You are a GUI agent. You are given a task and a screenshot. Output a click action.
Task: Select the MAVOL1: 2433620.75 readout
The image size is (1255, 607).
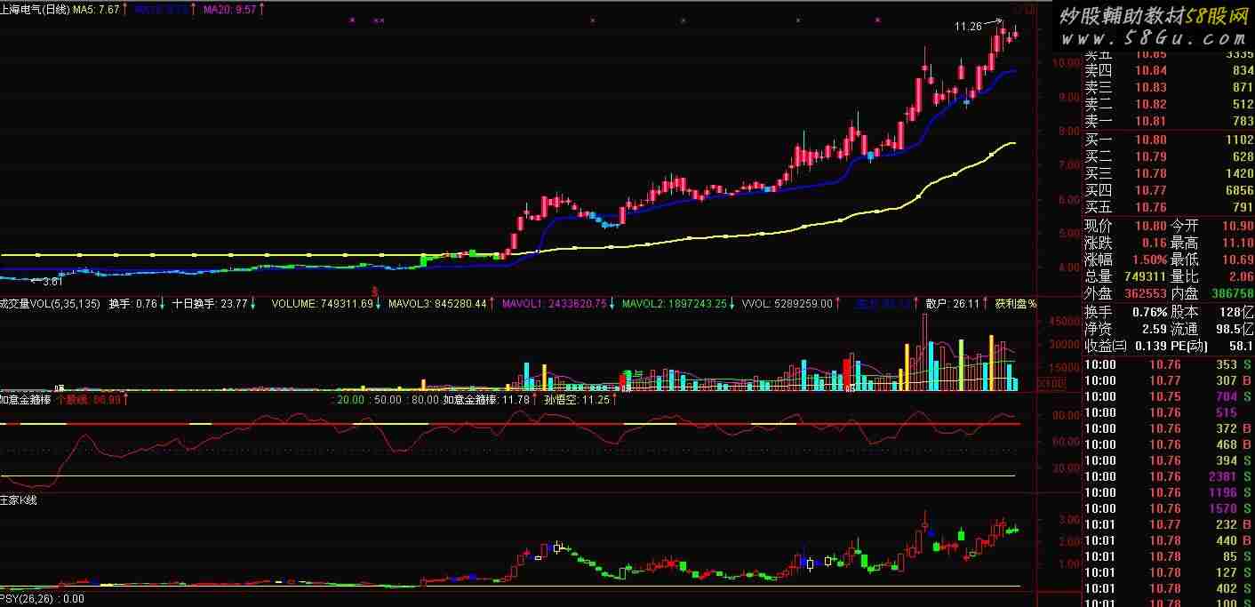point(555,303)
